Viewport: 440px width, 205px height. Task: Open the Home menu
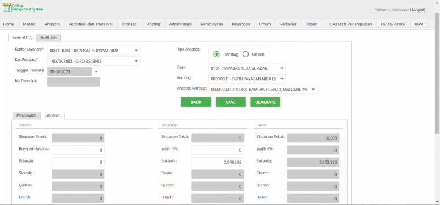click(x=8, y=24)
